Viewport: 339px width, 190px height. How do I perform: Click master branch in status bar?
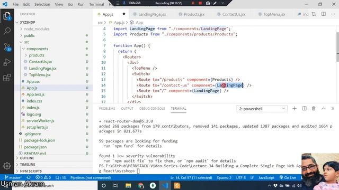pos(13,178)
